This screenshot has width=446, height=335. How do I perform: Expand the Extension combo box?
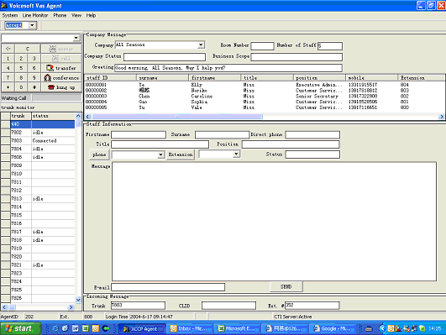click(x=236, y=154)
